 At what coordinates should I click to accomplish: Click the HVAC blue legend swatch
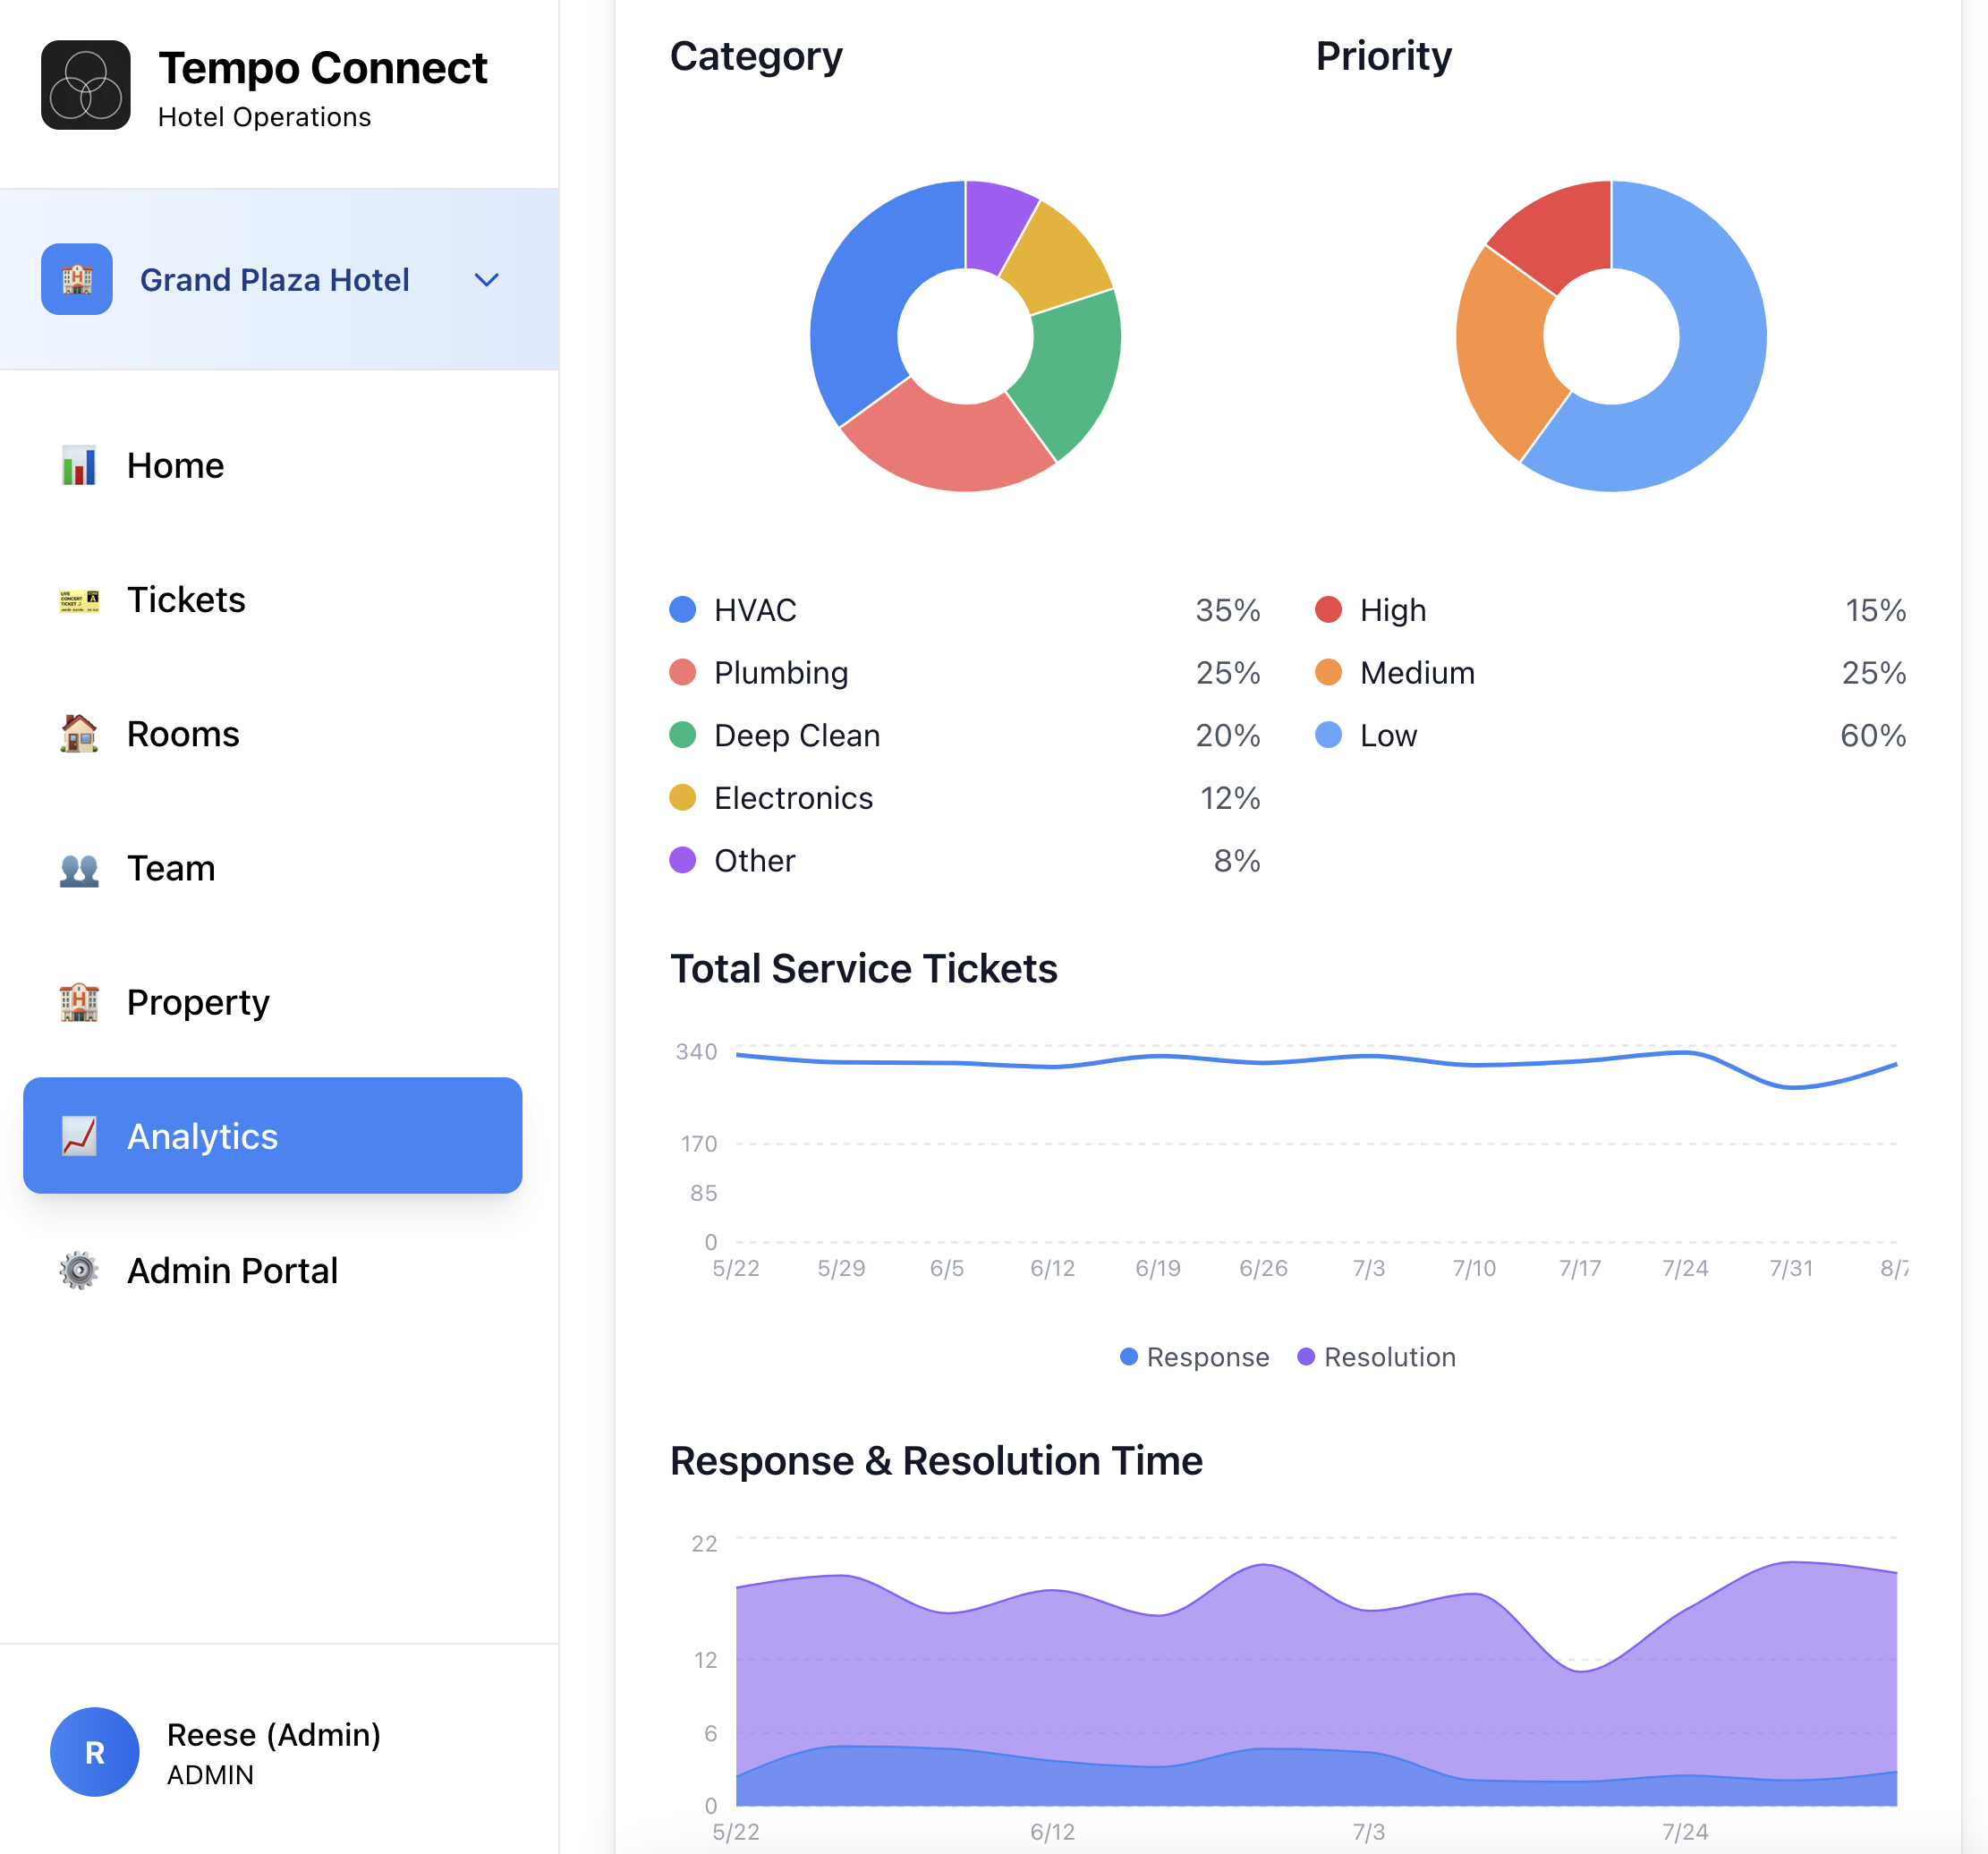coord(682,610)
